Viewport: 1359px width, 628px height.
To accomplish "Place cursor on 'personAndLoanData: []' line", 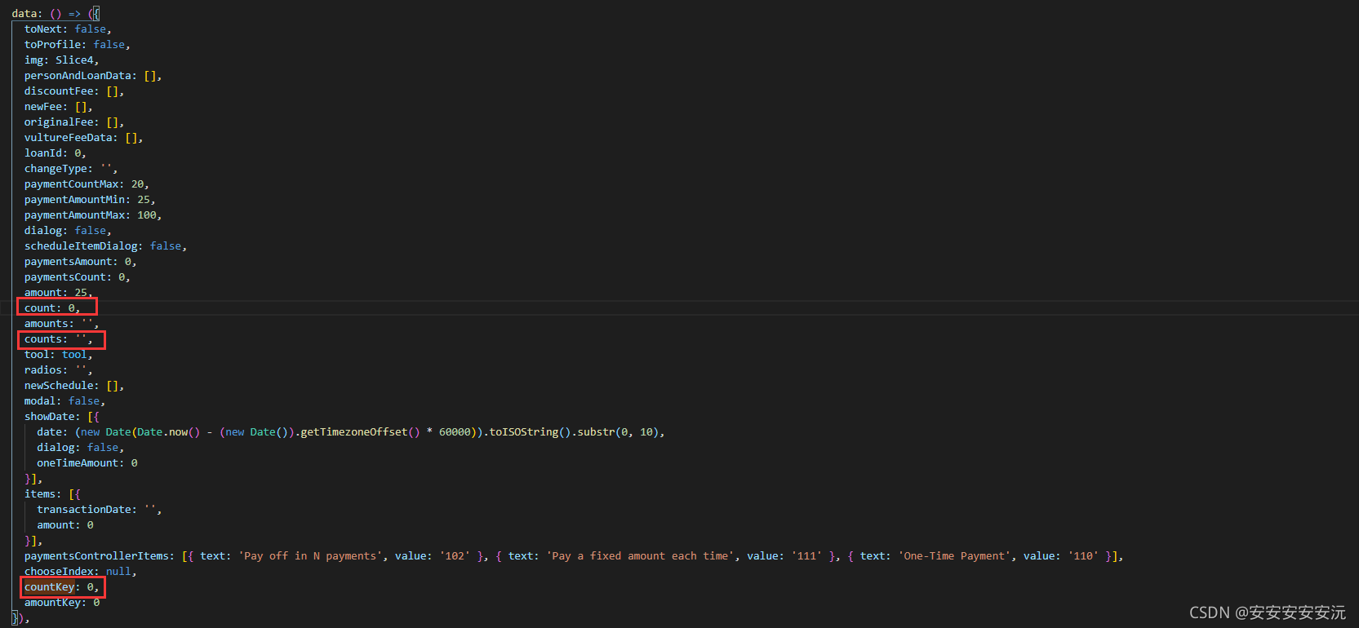I will coord(93,76).
